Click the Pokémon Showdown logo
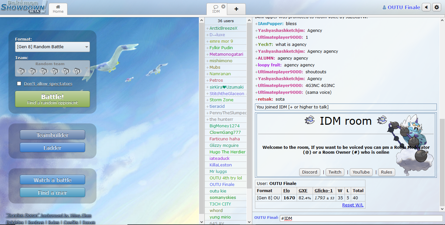This screenshot has height=225, width=445. click(23, 7)
